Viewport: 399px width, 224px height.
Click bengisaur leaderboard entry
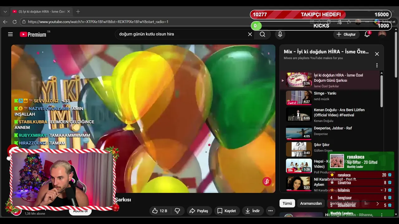tap(344, 198)
